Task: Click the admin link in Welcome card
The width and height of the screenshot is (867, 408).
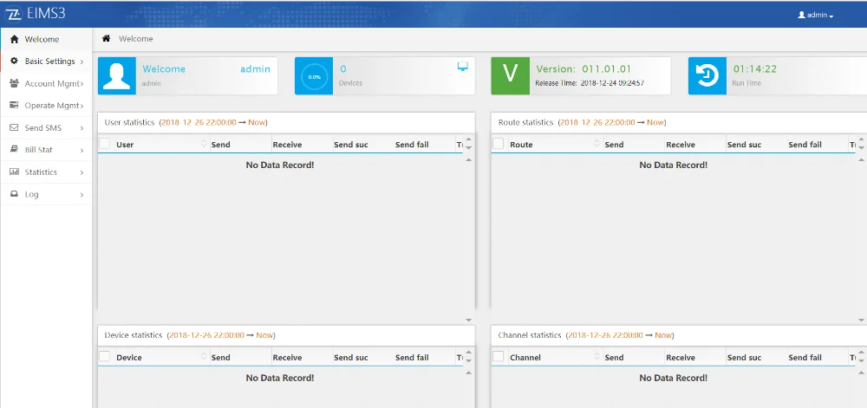Action: coord(255,69)
